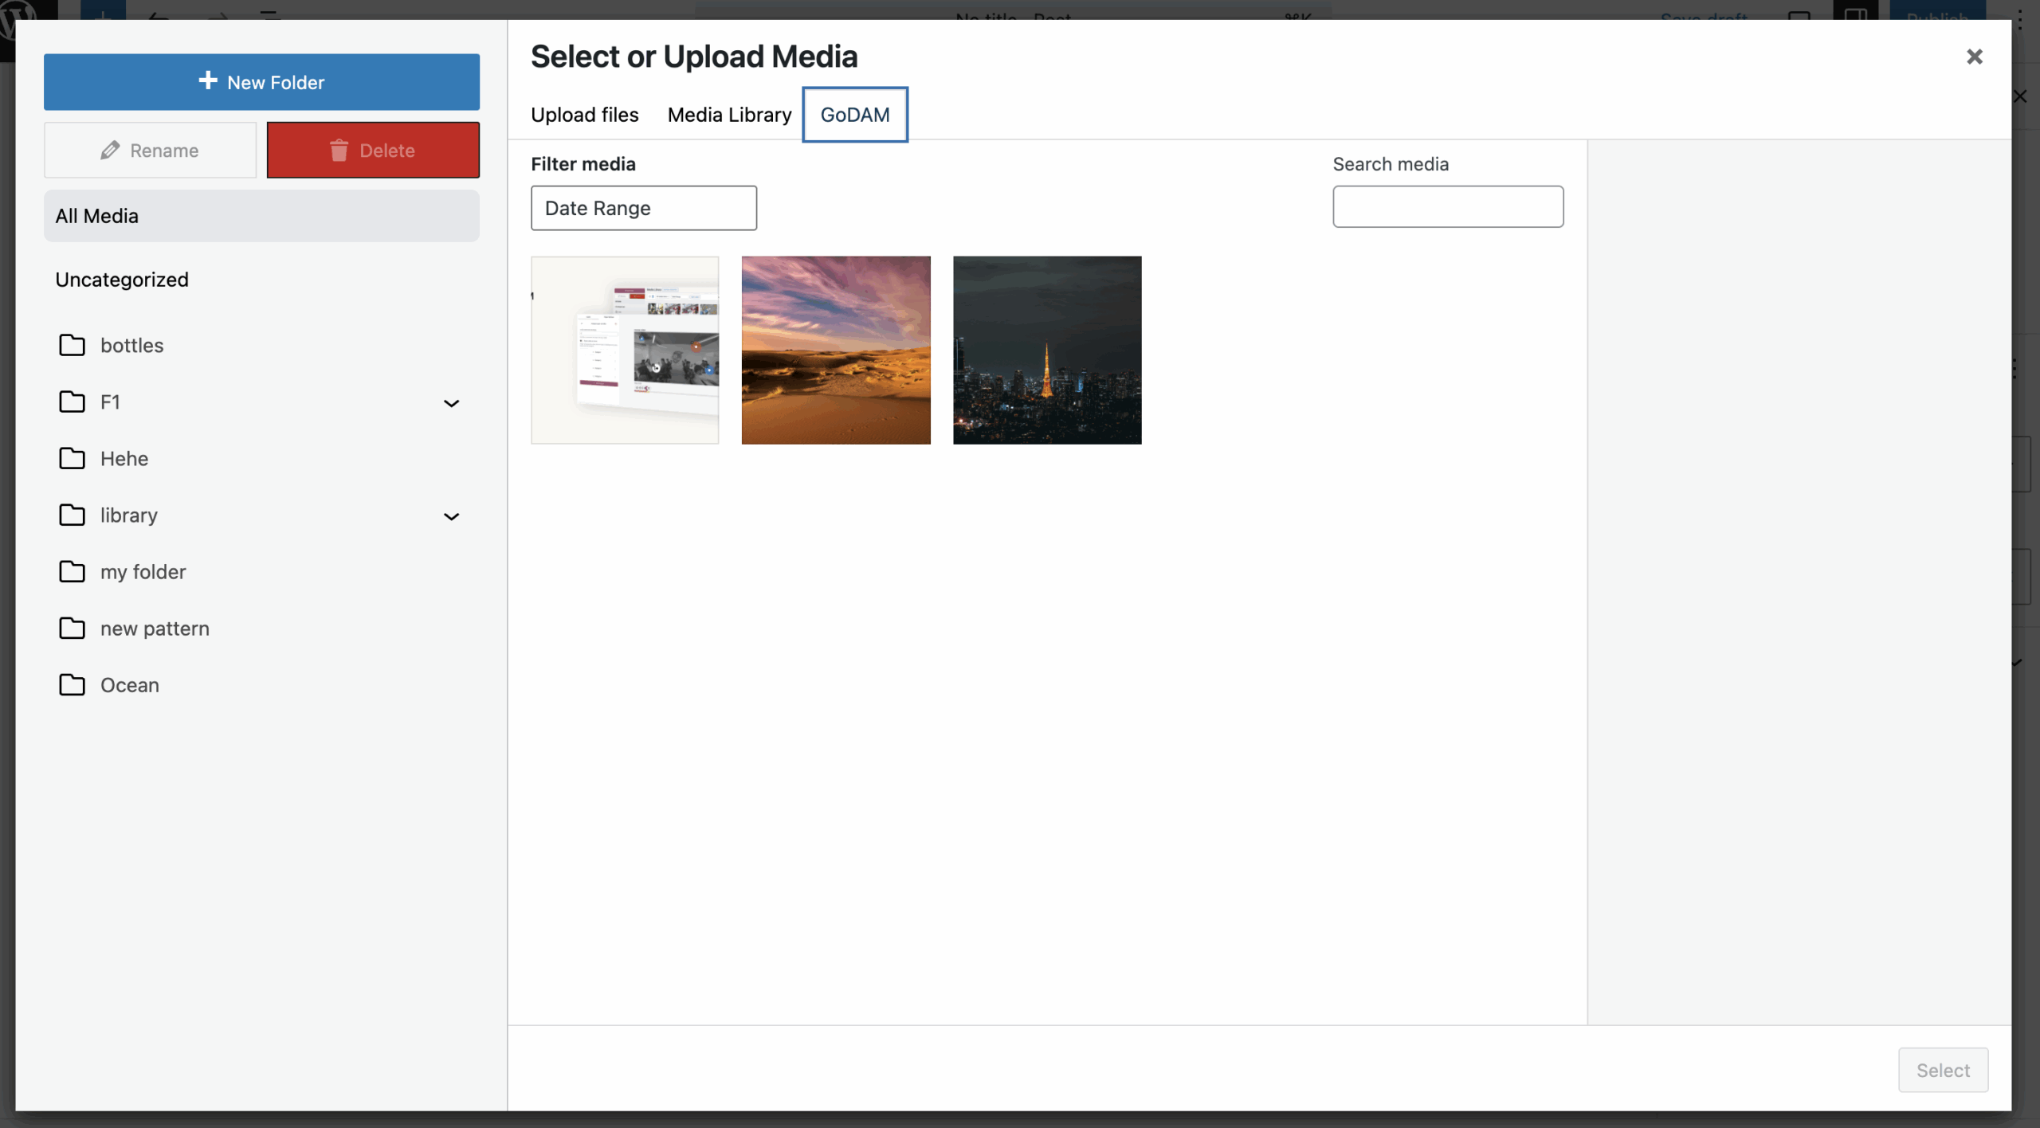Switch to the Media Library tab
The image size is (2040, 1128).
(728, 114)
